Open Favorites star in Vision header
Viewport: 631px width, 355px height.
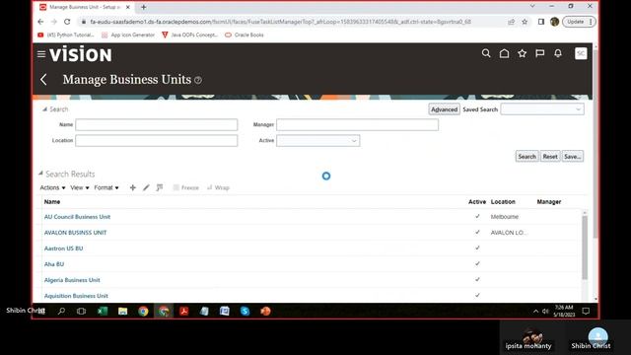pos(522,53)
